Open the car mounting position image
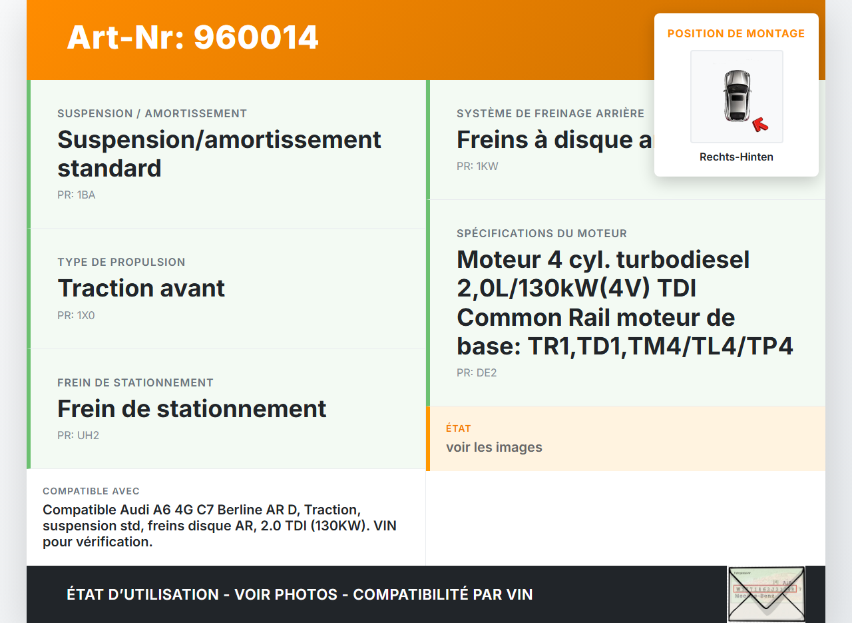This screenshot has height=623, width=852. [x=736, y=97]
